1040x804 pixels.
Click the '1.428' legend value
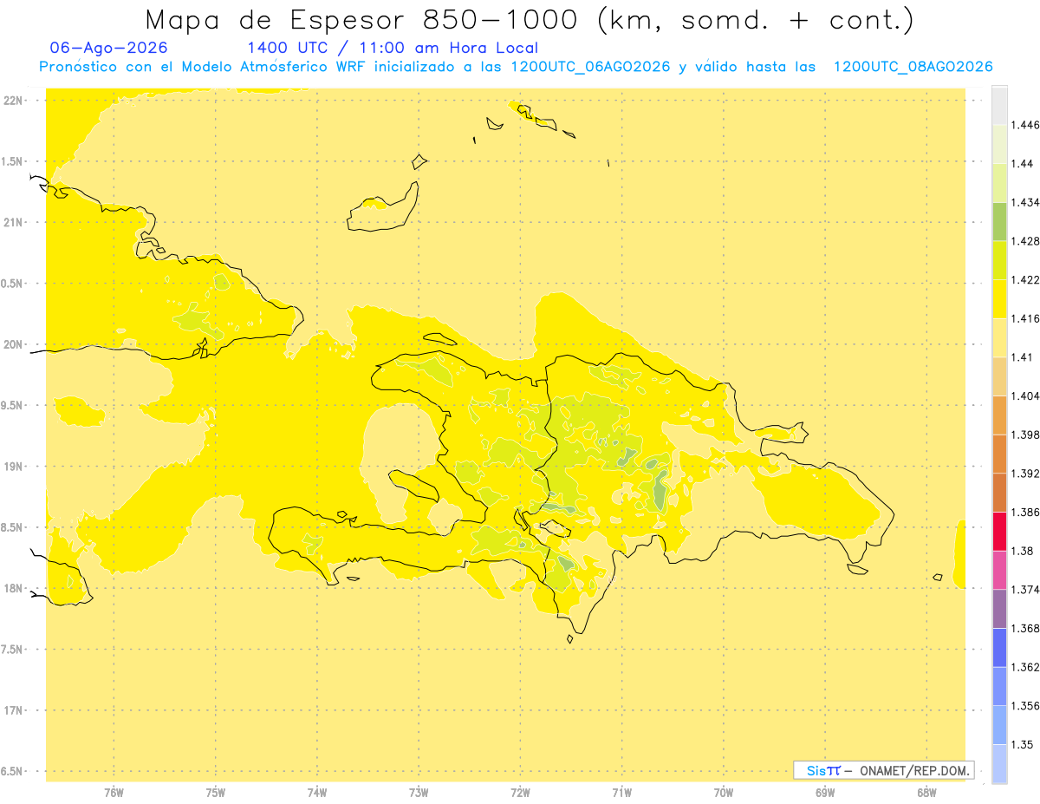point(1024,241)
